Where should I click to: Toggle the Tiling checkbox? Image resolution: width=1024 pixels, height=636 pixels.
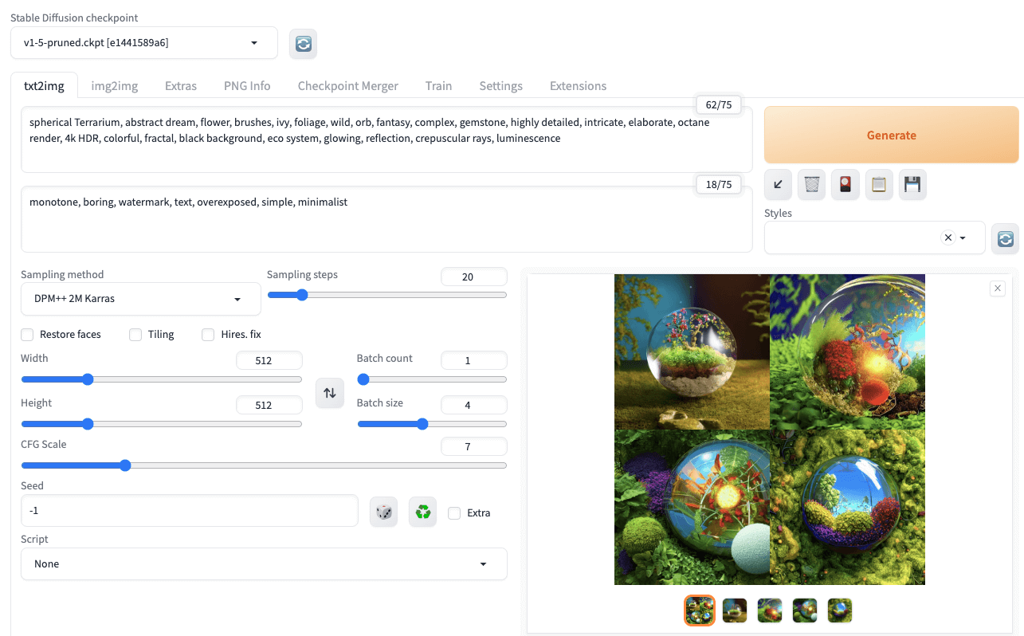135,335
